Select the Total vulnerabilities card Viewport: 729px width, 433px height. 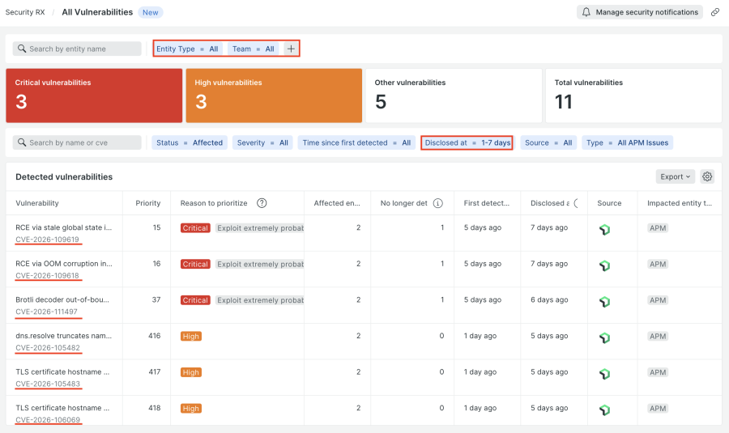click(633, 96)
